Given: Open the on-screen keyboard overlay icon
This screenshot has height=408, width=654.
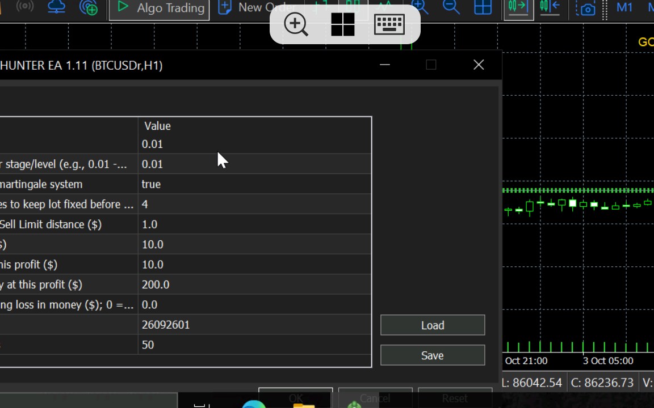Looking at the screenshot, I should [x=389, y=24].
